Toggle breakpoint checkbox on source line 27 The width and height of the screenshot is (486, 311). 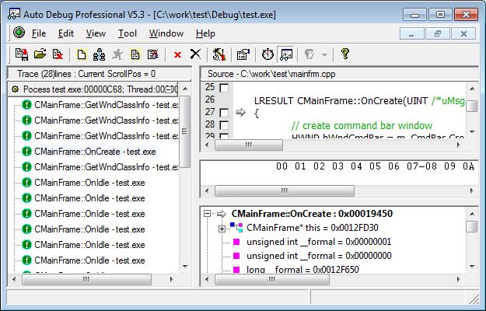point(225,114)
